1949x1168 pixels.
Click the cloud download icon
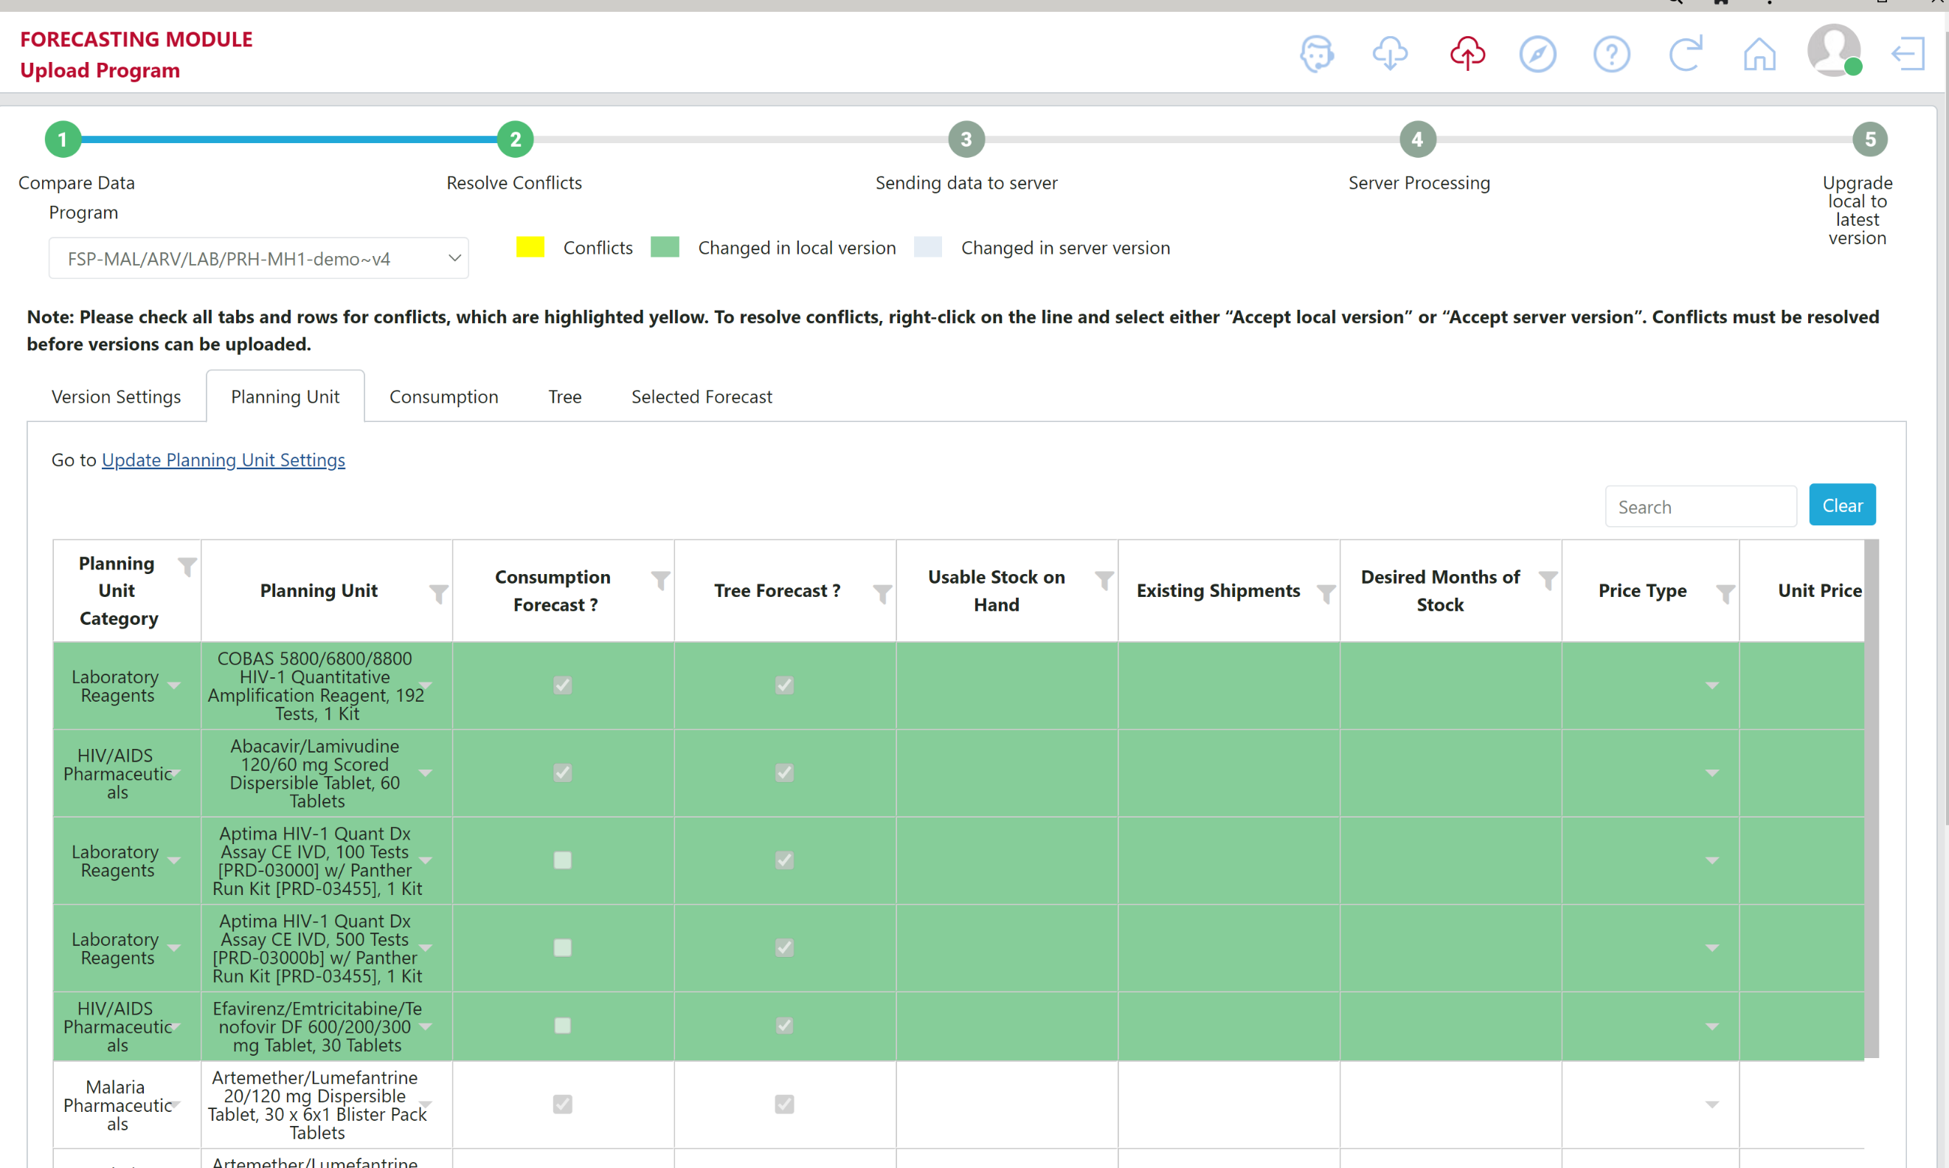(x=1391, y=55)
